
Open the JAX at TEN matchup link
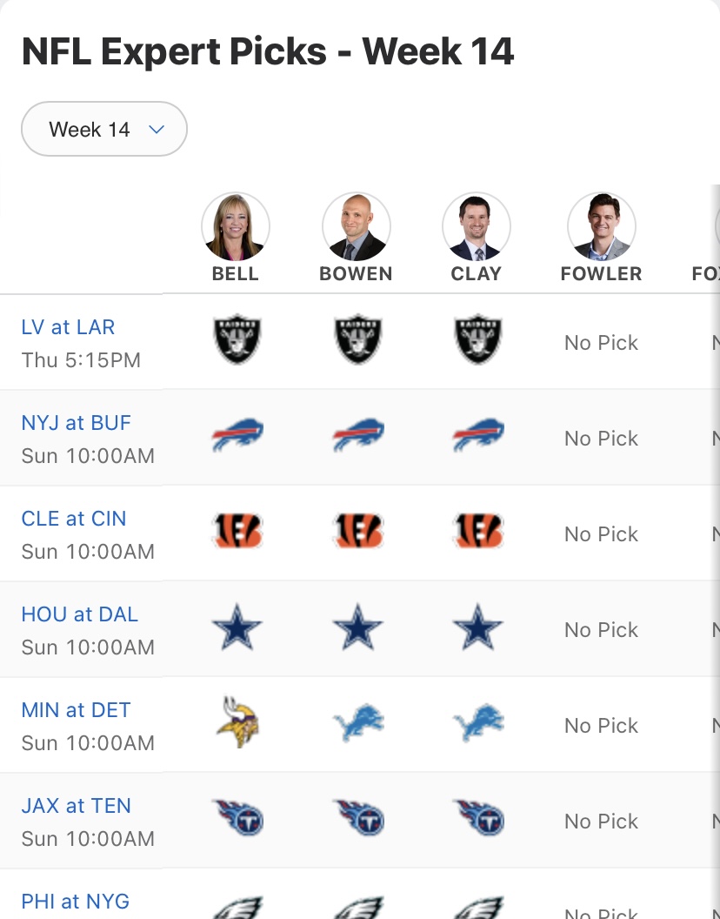(77, 806)
